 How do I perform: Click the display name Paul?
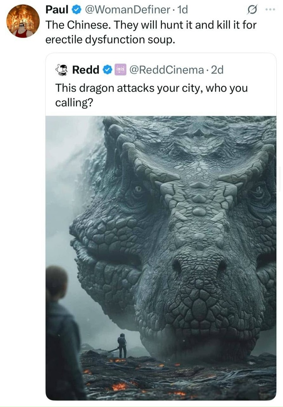(56, 9)
